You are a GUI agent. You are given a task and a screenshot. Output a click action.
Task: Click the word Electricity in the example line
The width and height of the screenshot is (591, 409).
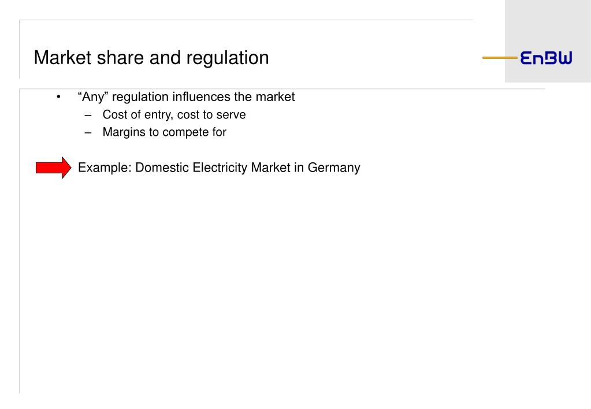point(220,168)
